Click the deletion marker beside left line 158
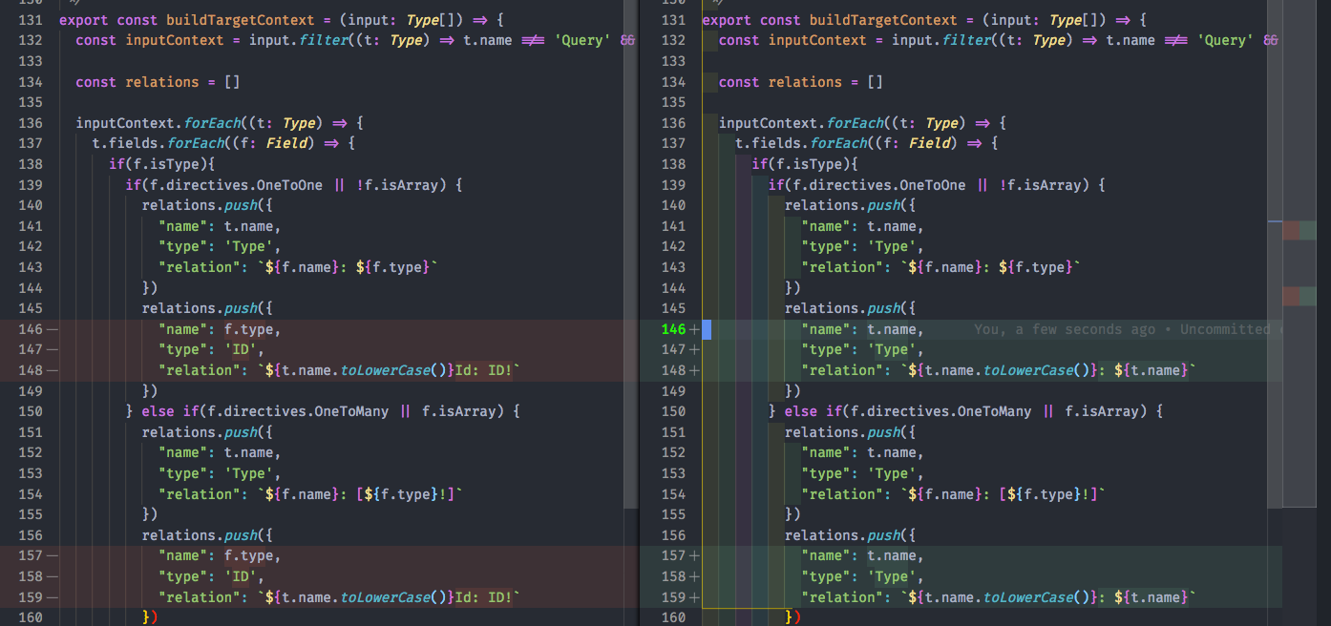Image resolution: width=1331 pixels, height=626 pixels. (53, 576)
